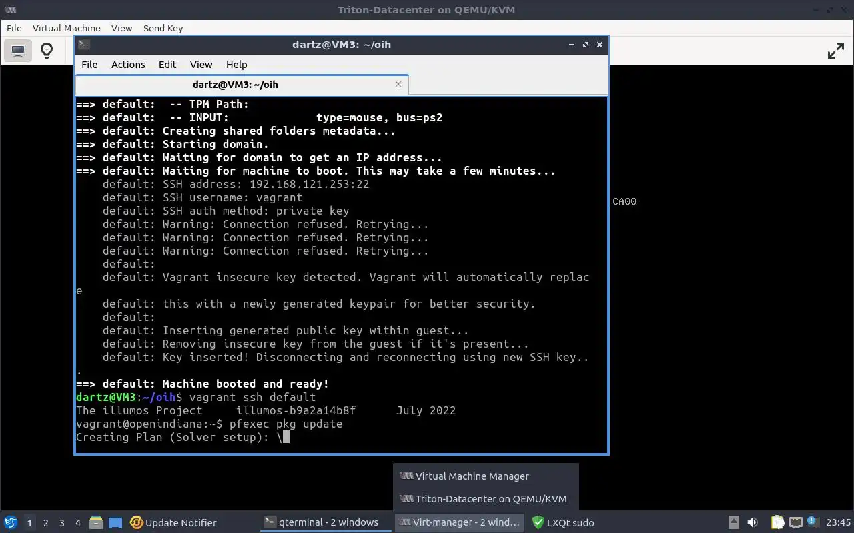Open LXQt sudo taskbar entry
The width and height of the screenshot is (854, 533).
(x=564, y=522)
